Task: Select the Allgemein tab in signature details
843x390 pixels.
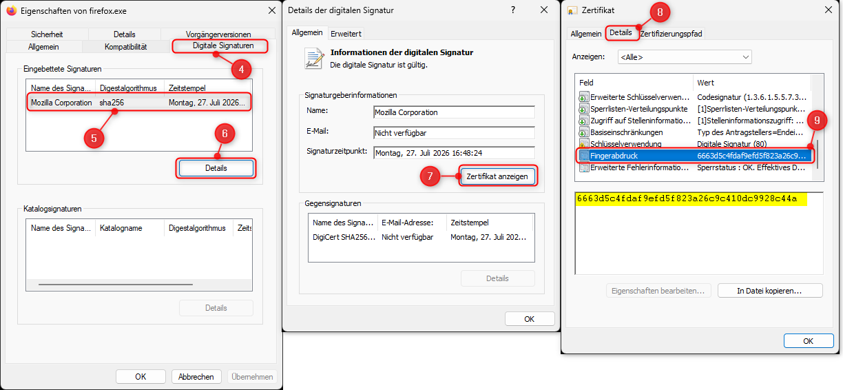Action: click(307, 32)
